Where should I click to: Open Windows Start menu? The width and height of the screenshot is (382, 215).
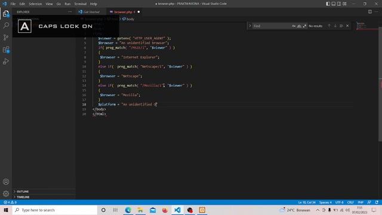[x=6, y=210]
